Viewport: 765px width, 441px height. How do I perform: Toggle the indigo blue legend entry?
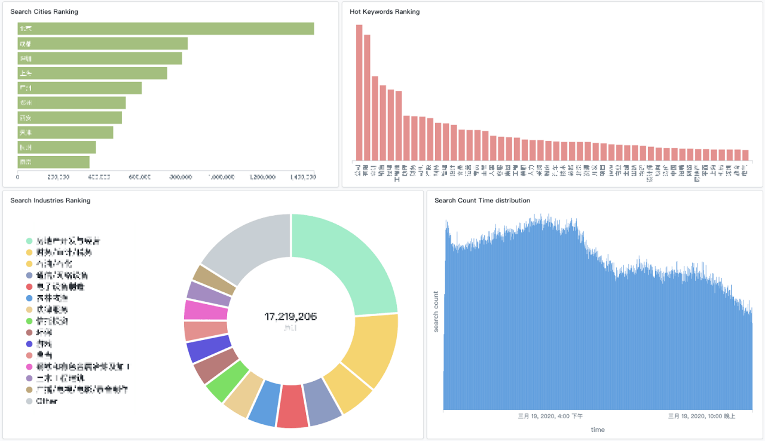click(29, 344)
